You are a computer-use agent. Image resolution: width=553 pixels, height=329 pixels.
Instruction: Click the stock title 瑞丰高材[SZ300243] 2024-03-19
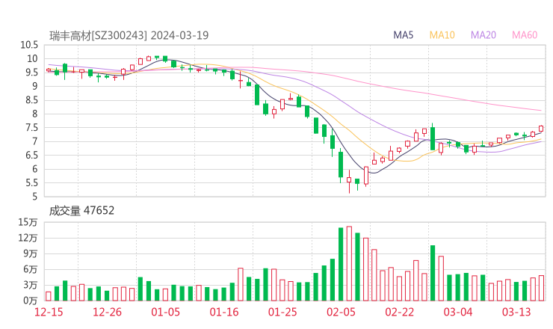(x=129, y=35)
